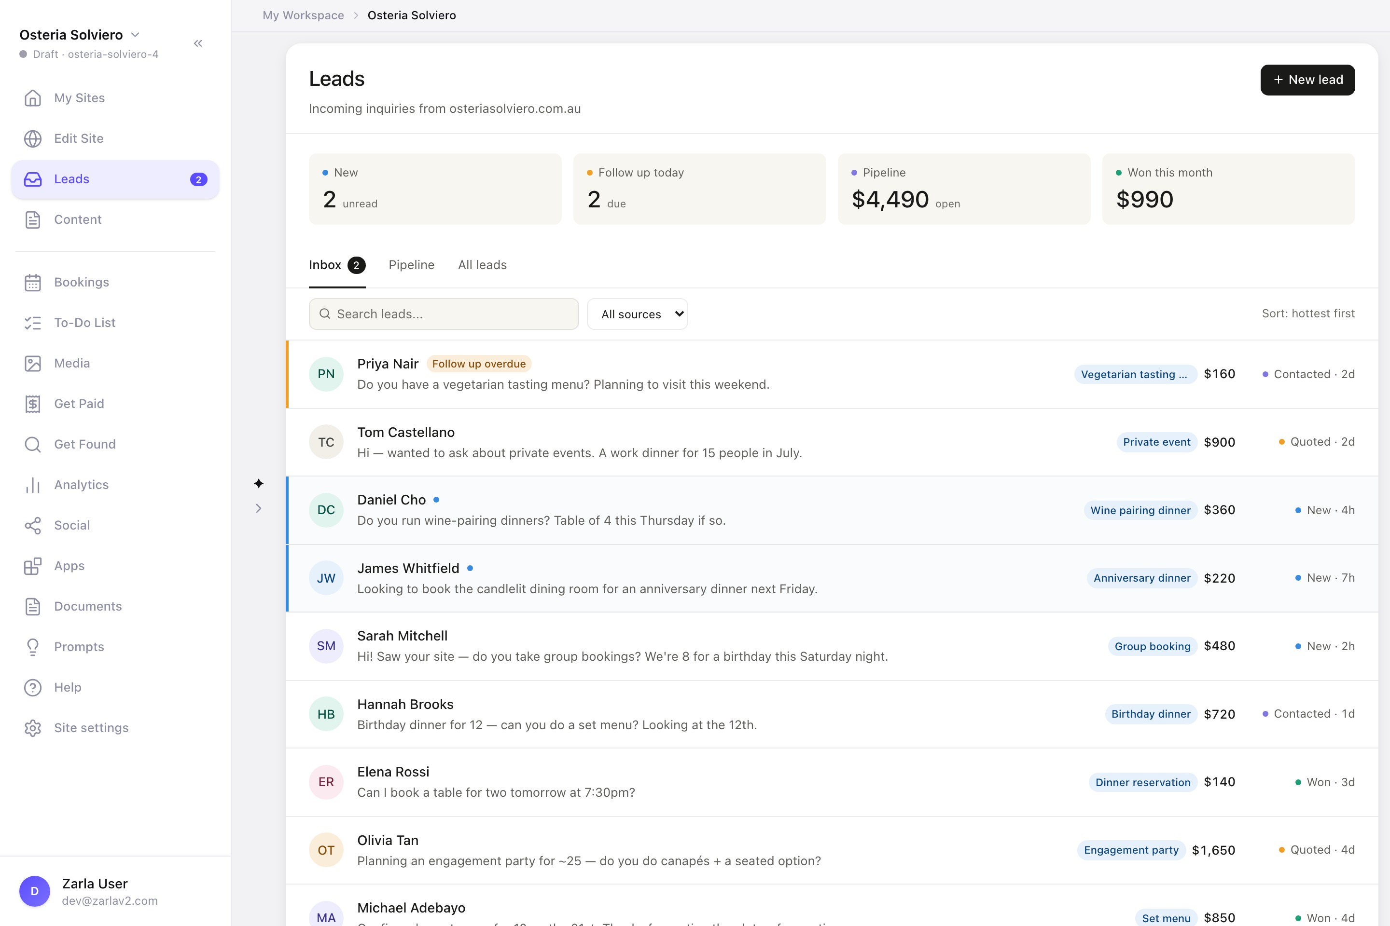Click the Content document icon
Screen dimensions: 1390x926
32,220
